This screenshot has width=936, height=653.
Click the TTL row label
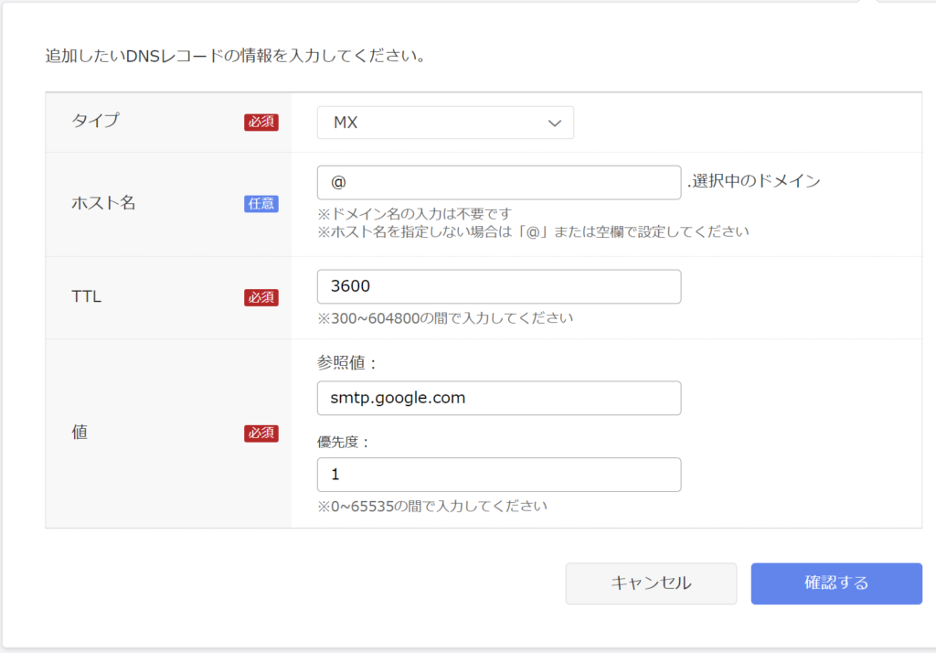pos(86,297)
